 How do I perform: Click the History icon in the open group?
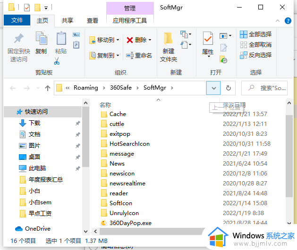223,59
